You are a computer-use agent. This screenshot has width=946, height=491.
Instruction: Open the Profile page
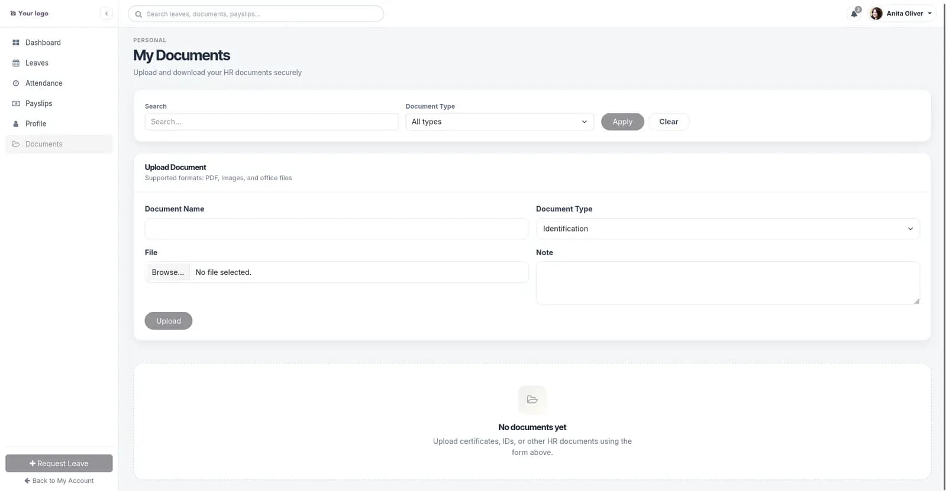tap(59, 123)
